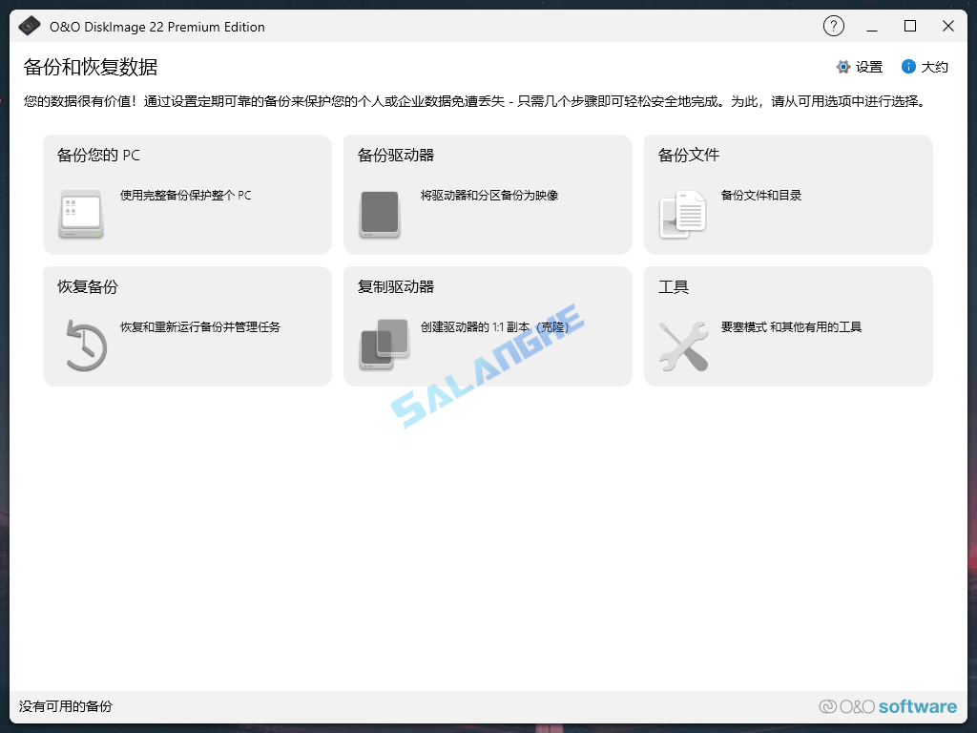Viewport: 977px width, 733px height.
Task: Select the 复制驱动器 clone drive icon
Action: click(382, 345)
